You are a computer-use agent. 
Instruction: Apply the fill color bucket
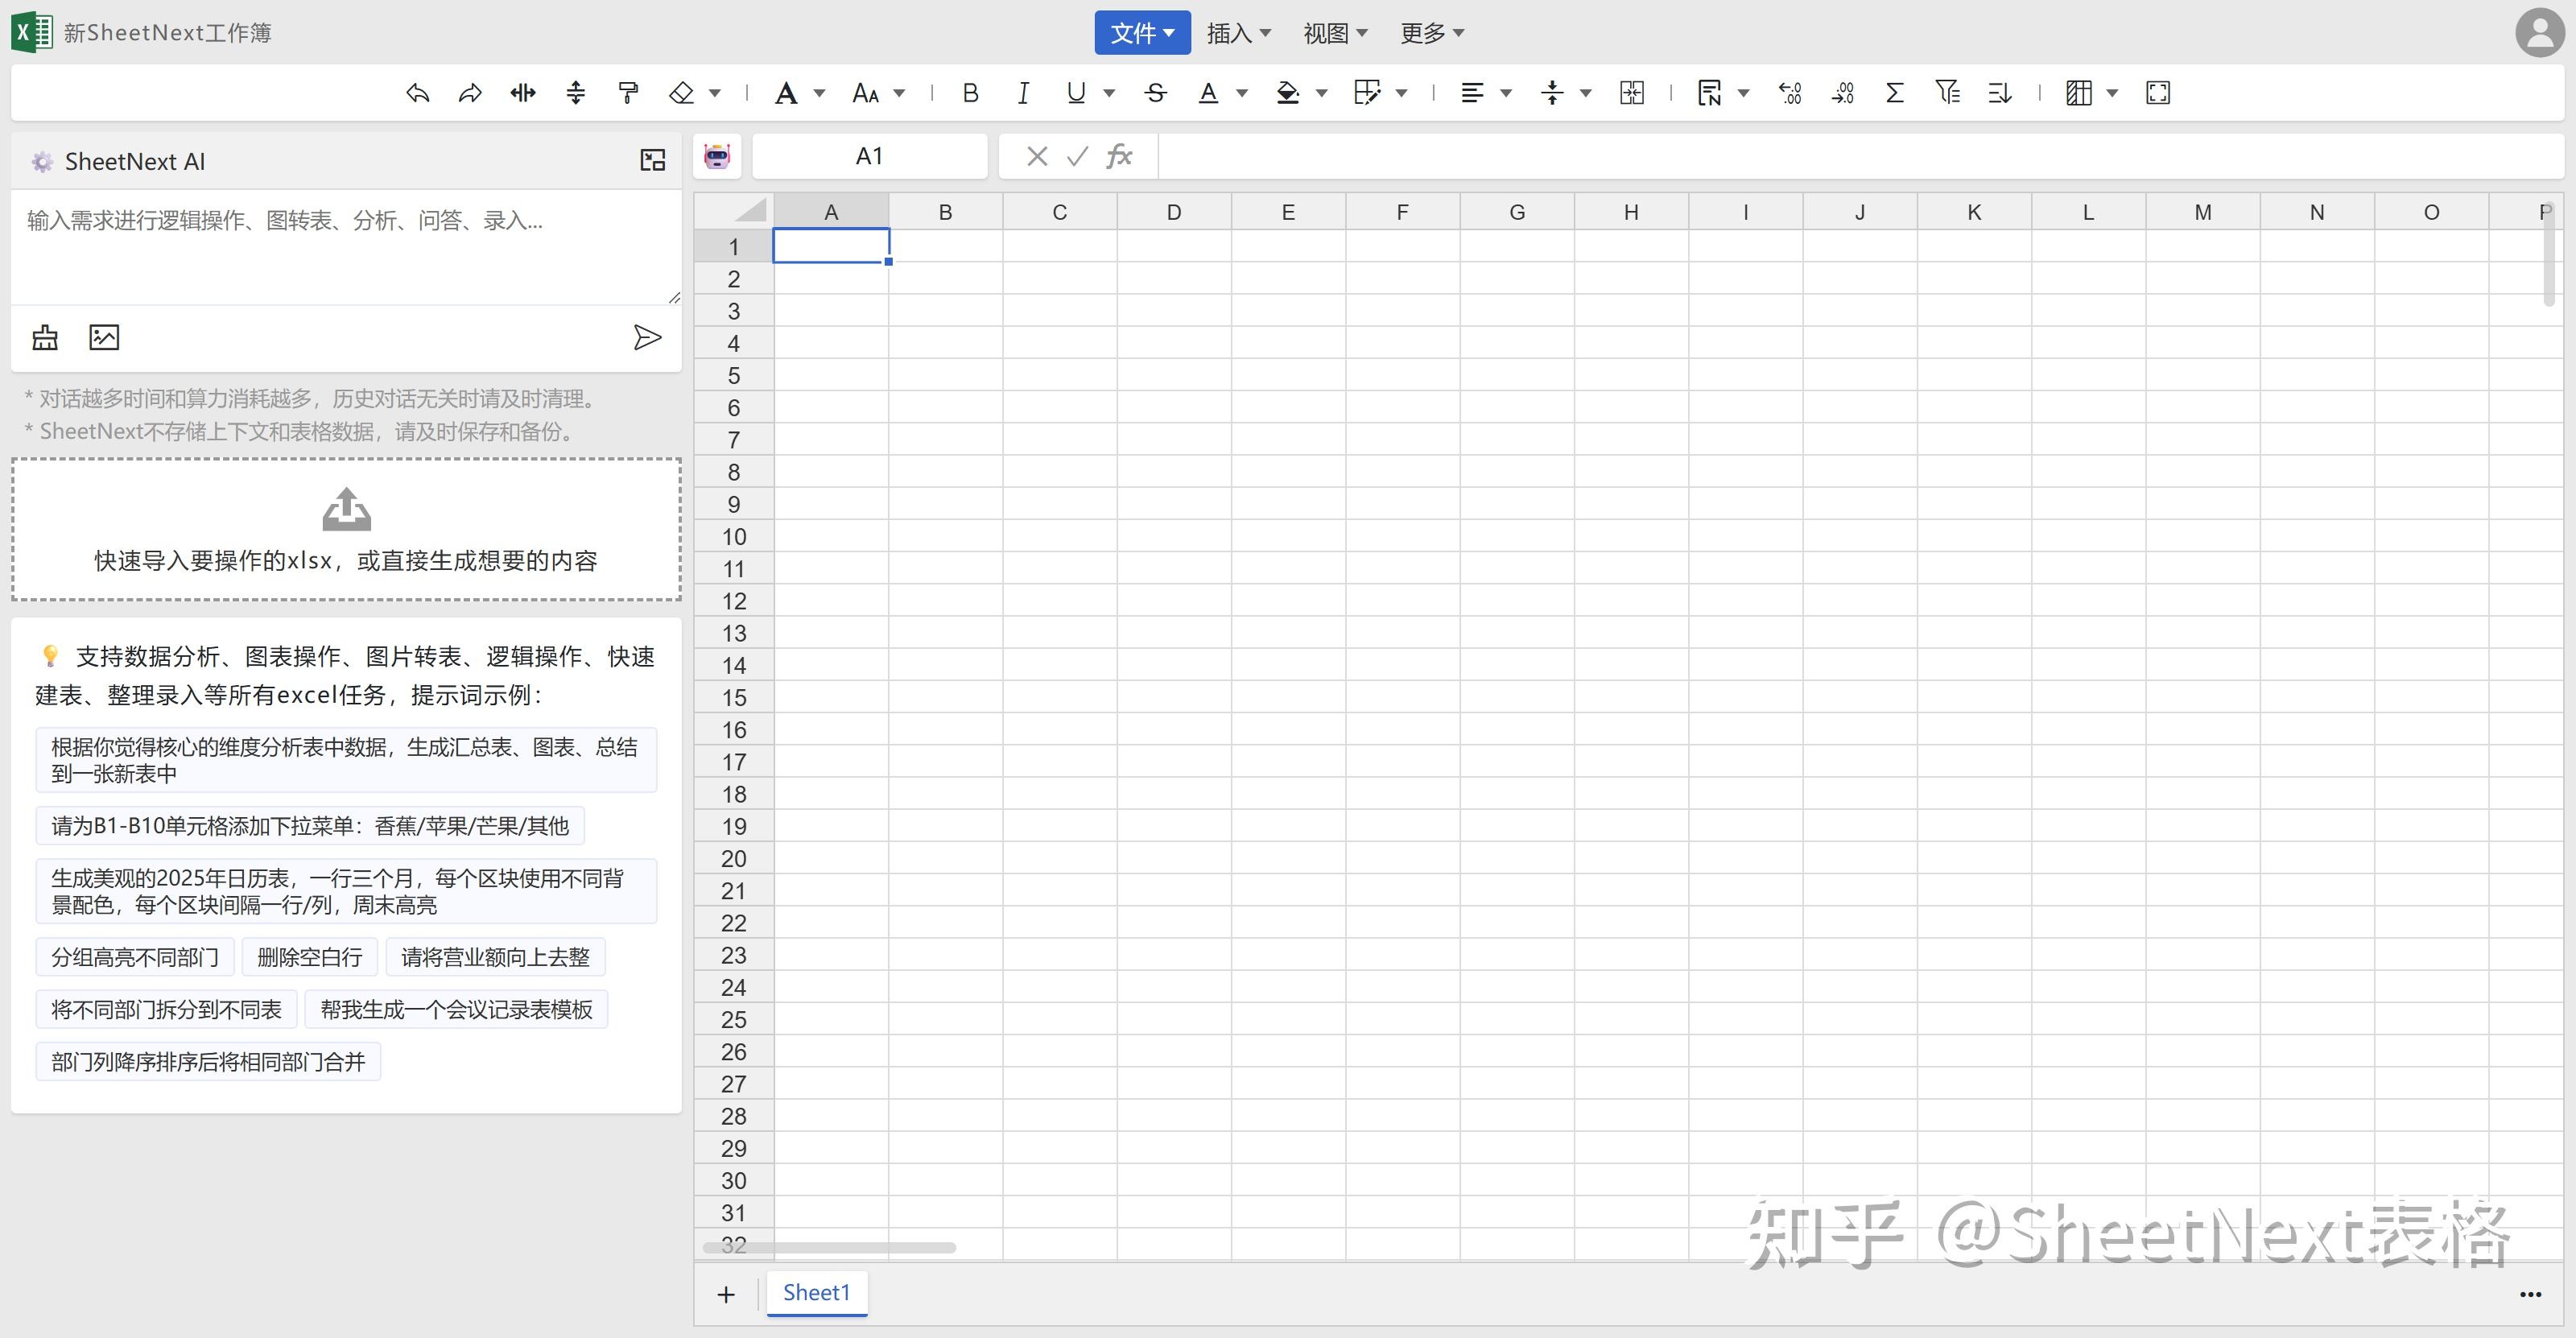coord(1288,93)
